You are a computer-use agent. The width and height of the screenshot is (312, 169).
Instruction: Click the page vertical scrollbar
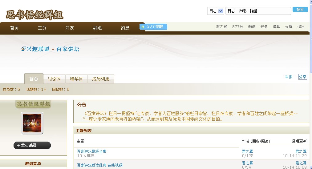311,84
